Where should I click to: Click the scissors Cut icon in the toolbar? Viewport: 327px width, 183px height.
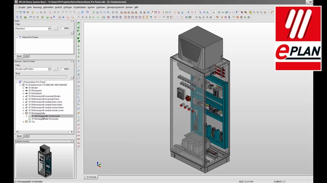37,12
